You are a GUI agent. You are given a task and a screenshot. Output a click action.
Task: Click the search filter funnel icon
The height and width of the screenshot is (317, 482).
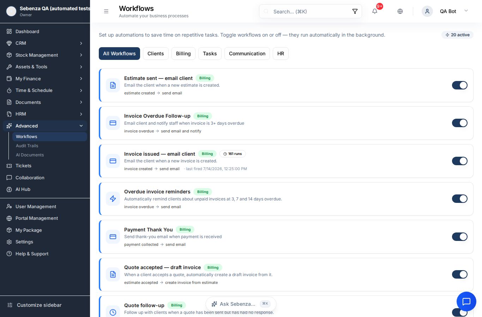click(355, 11)
